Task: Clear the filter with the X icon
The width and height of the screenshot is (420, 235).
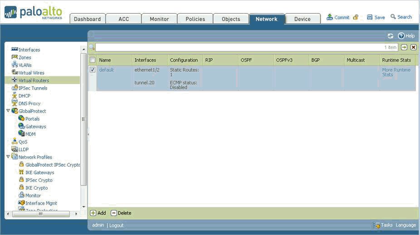Action: click(x=413, y=47)
